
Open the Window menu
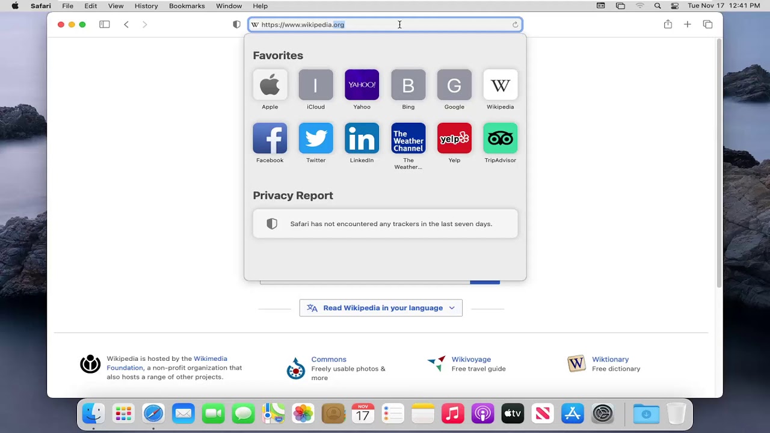click(x=229, y=6)
